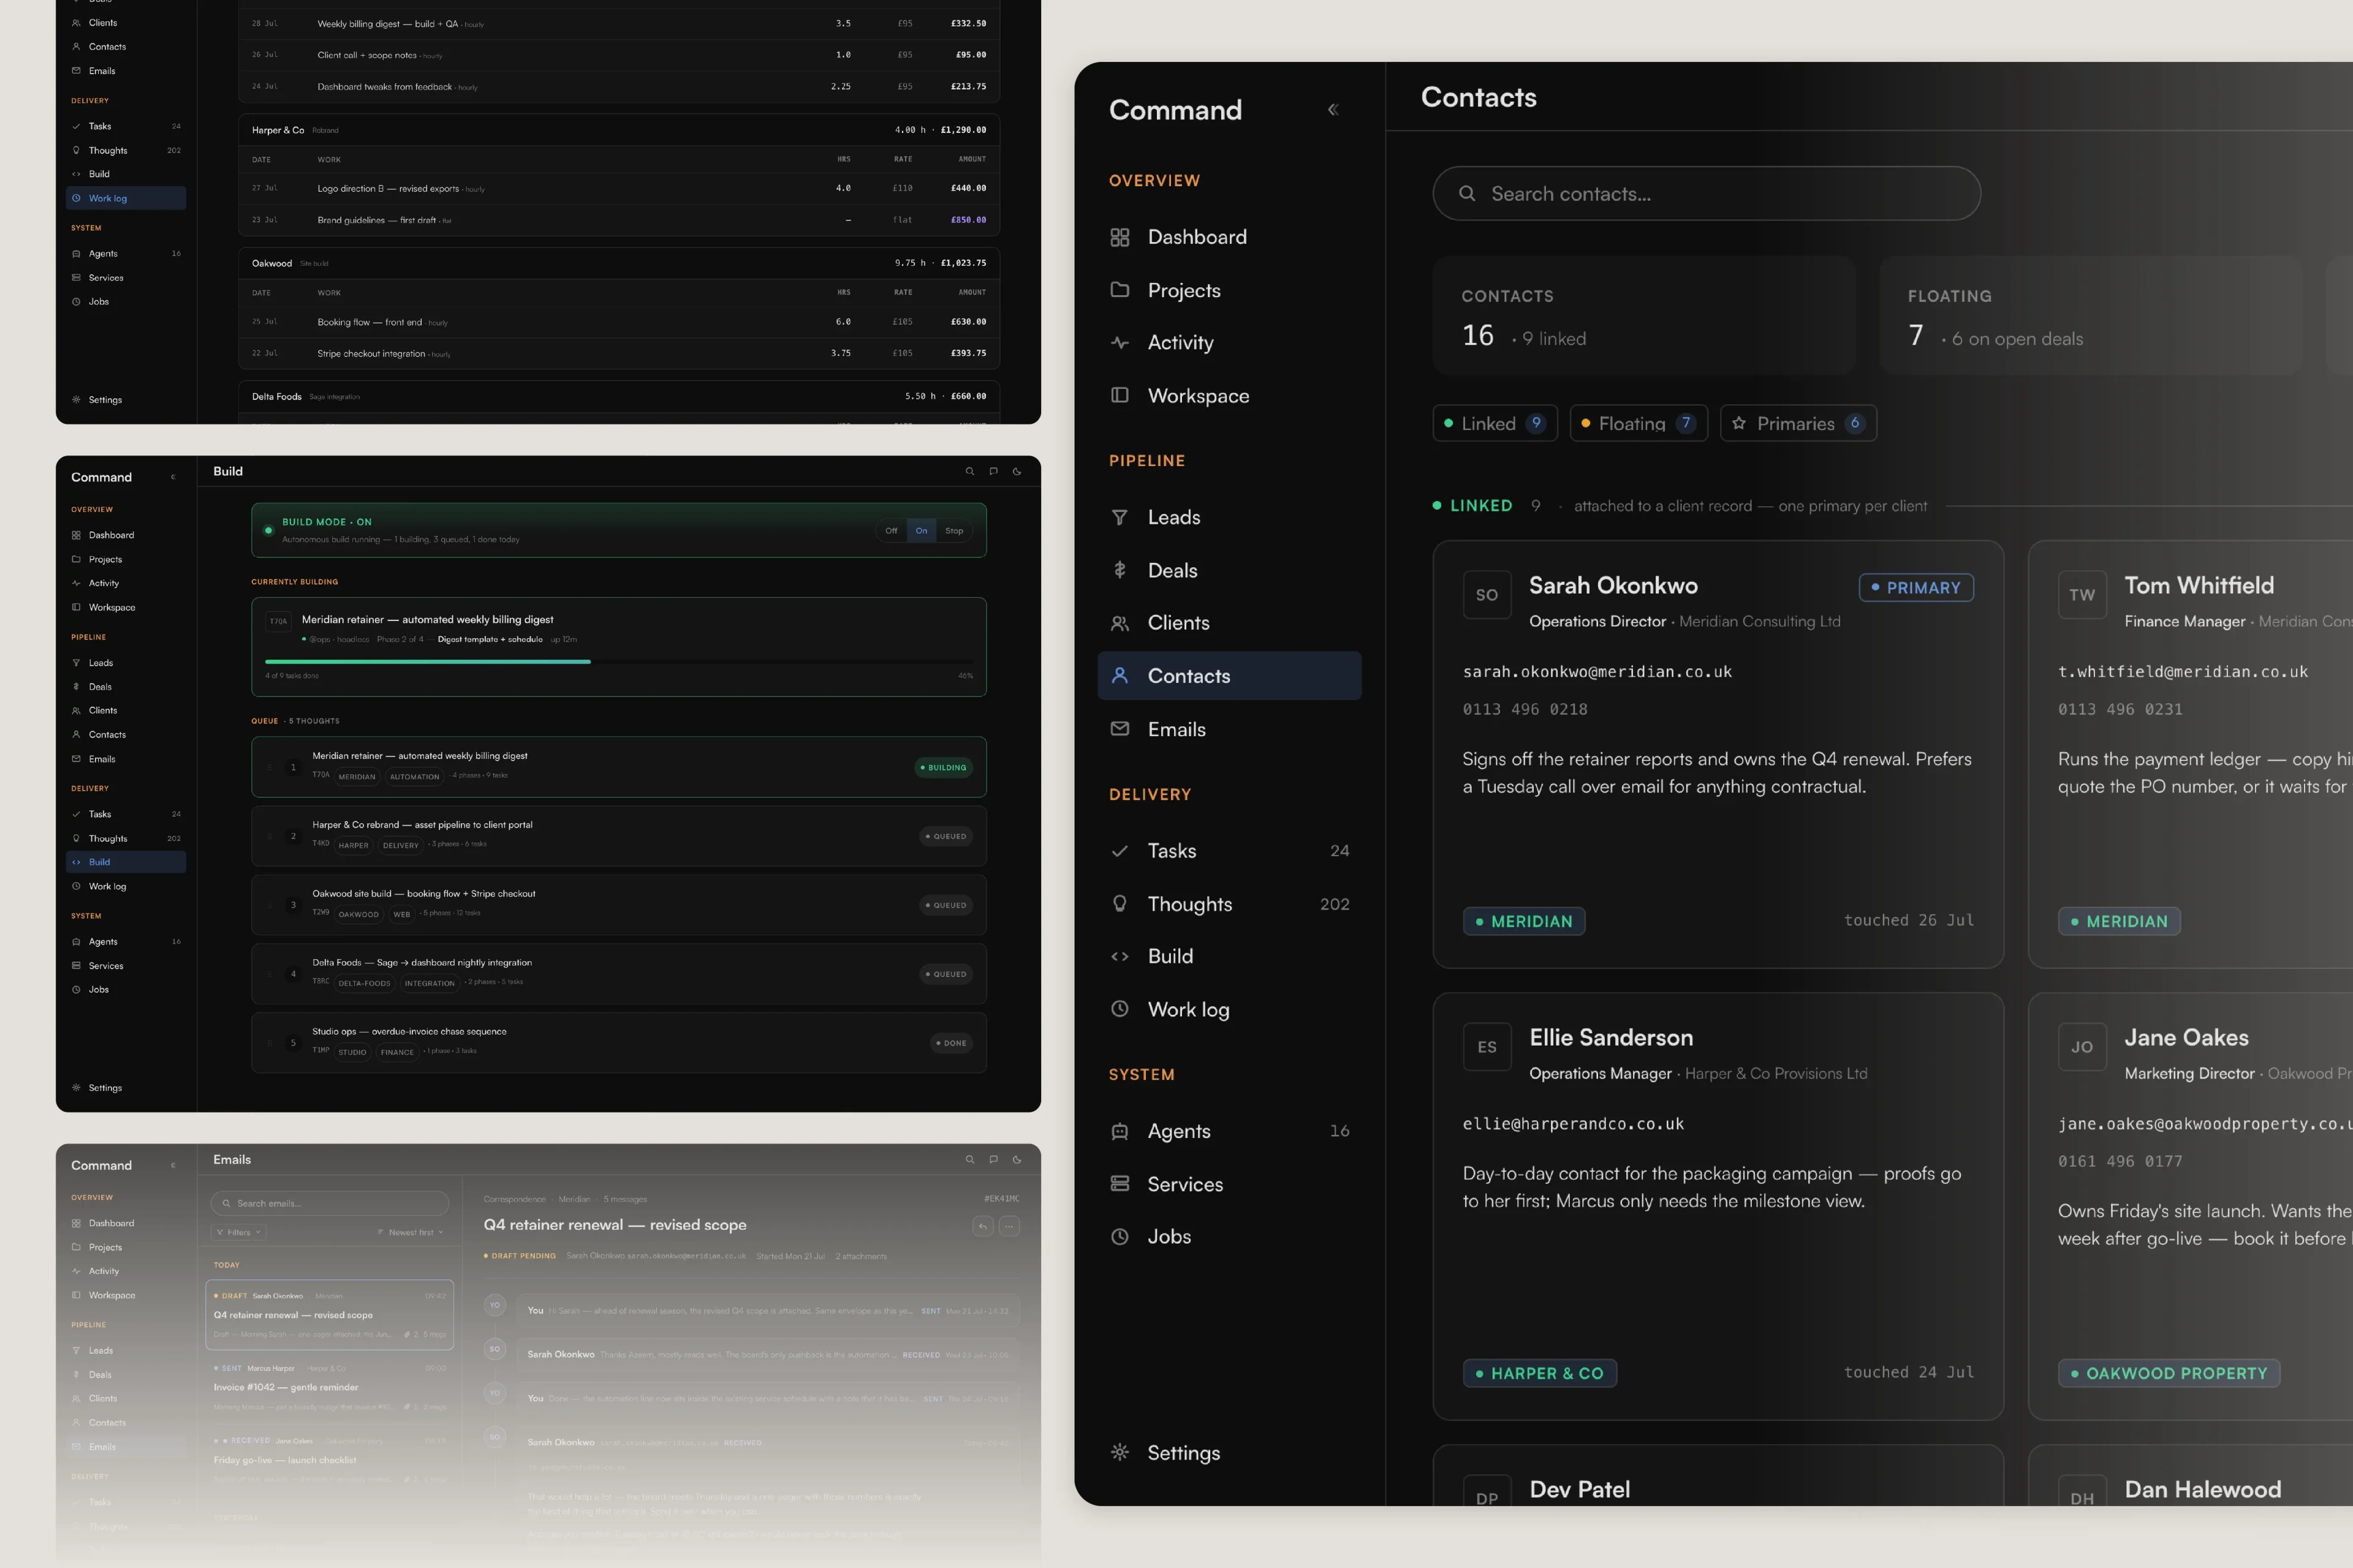Click the Projects folder icon in Contacts window
2353x1568 pixels.
pyautogui.click(x=1120, y=290)
